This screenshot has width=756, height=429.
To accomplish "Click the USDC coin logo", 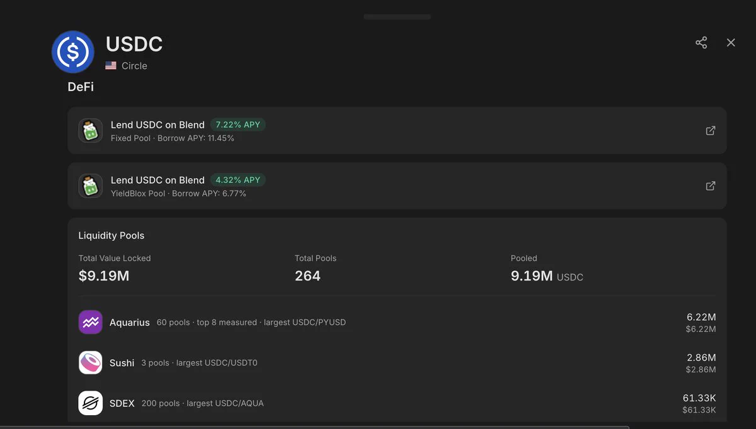I will (73, 52).
